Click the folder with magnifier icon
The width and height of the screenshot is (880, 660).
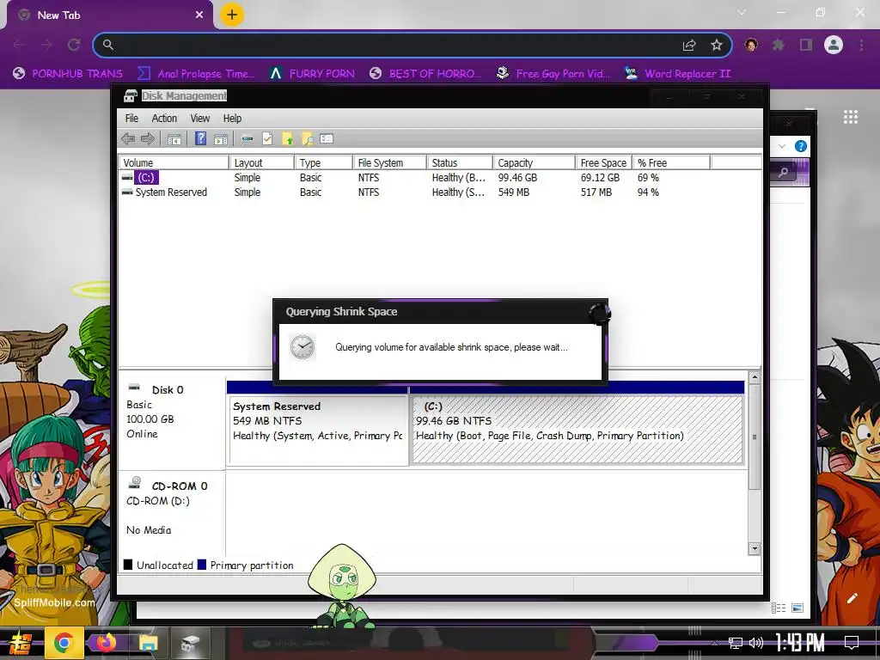[308, 138]
